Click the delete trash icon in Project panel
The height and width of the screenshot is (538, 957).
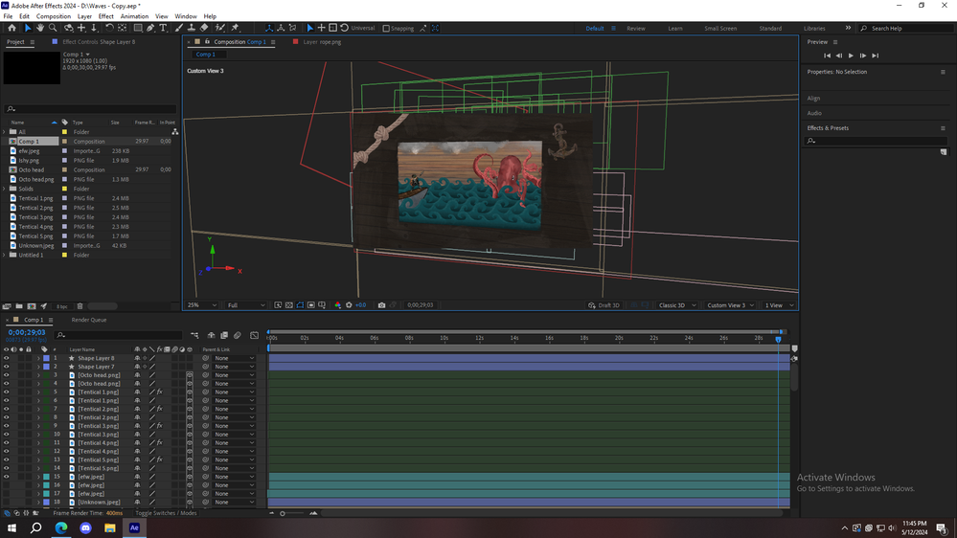coord(80,306)
